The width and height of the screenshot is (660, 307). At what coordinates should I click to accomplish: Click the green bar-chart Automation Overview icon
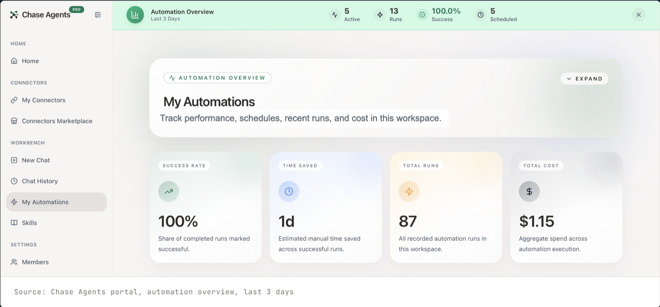tap(135, 15)
